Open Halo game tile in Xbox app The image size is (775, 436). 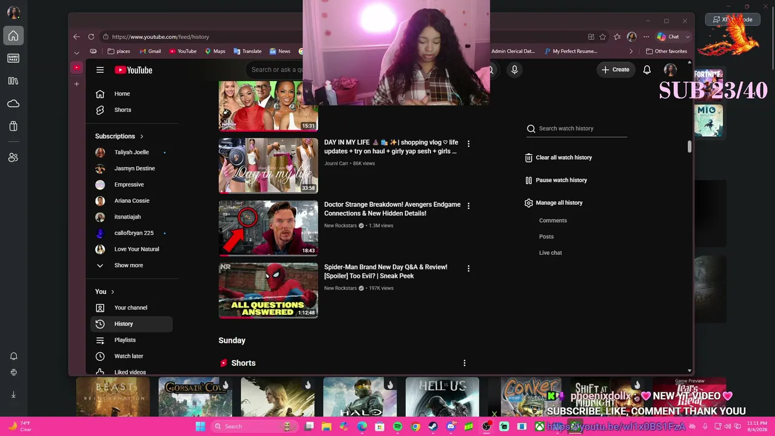(x=360, y=397)
